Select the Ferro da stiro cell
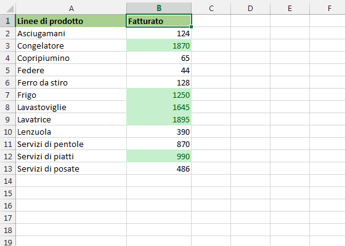 pyautogui.click(x=71, y=82)
